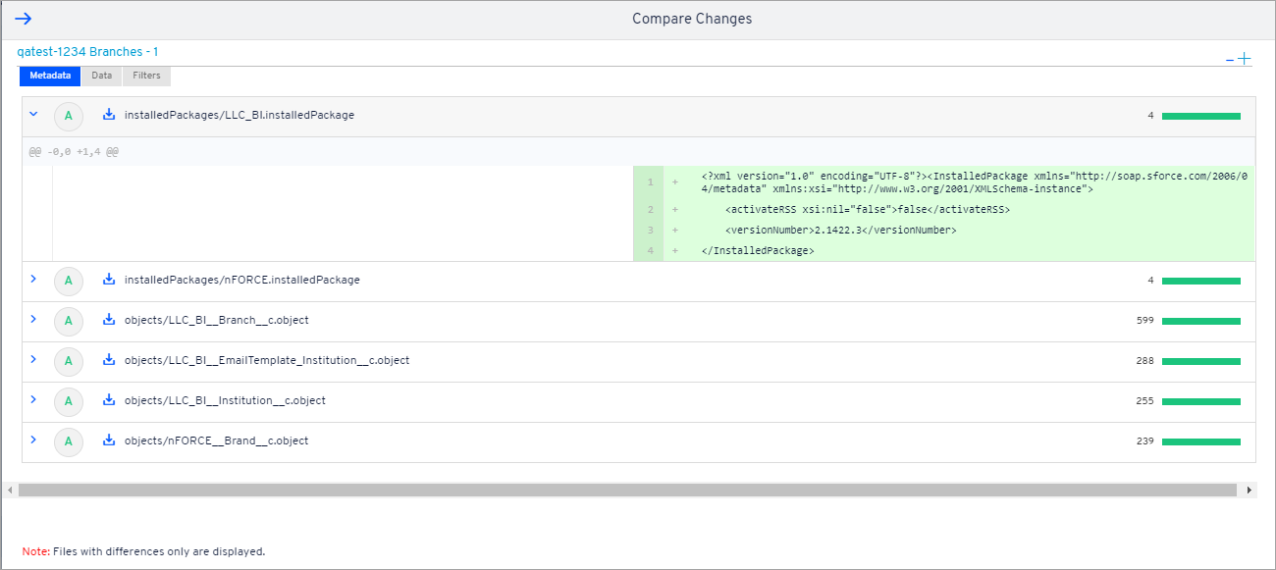Click the A badge for LLC_BI.installedPackage
Screen dimensions: 1276x570
pos(69,115)
